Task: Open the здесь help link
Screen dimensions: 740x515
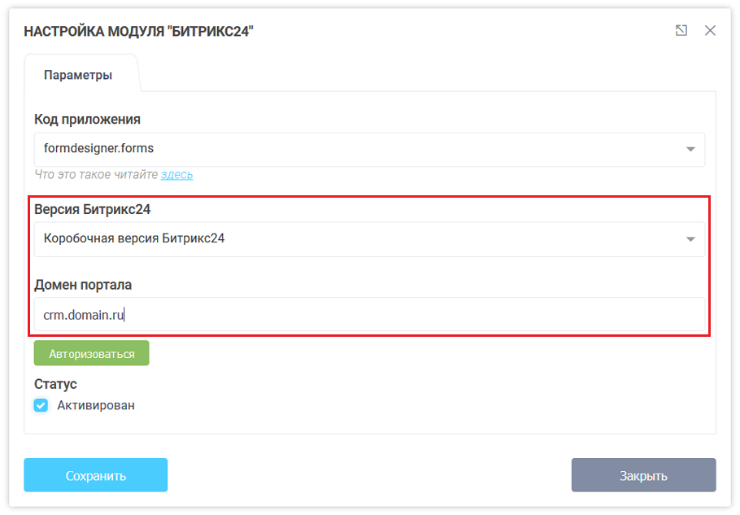Action: point(176,174)
